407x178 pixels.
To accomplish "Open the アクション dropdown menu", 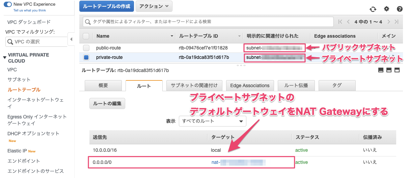I will [x=155, y=6].
